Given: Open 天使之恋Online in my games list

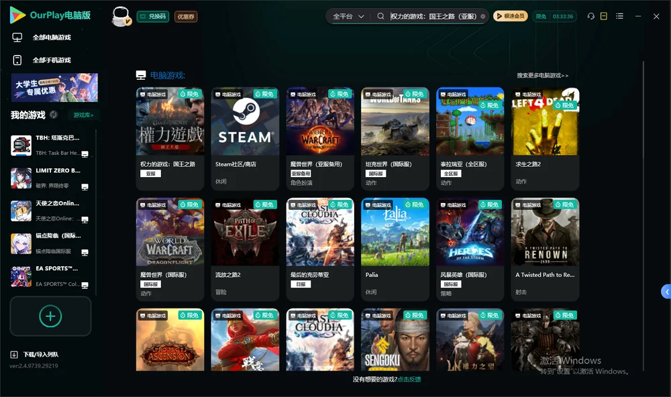Looking at the screenshot, I should pyautogui.click(x=49, y=211).
